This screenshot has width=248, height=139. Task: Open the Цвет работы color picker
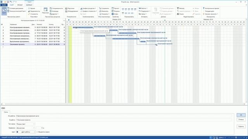click(x=26, y=132)
